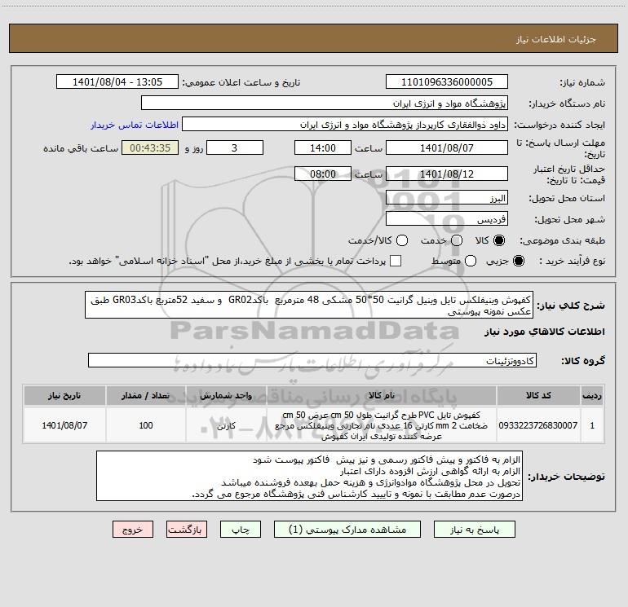Screen dimensions: 628x607
Task: Click the نام دستگاه خریدار field
Action: [325, 103]
